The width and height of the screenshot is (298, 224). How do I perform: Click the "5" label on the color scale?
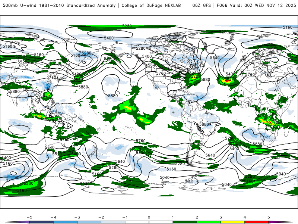pos(269,217)
